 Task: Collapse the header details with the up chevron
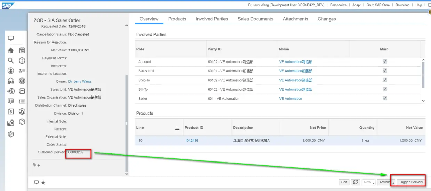[127, 25]
